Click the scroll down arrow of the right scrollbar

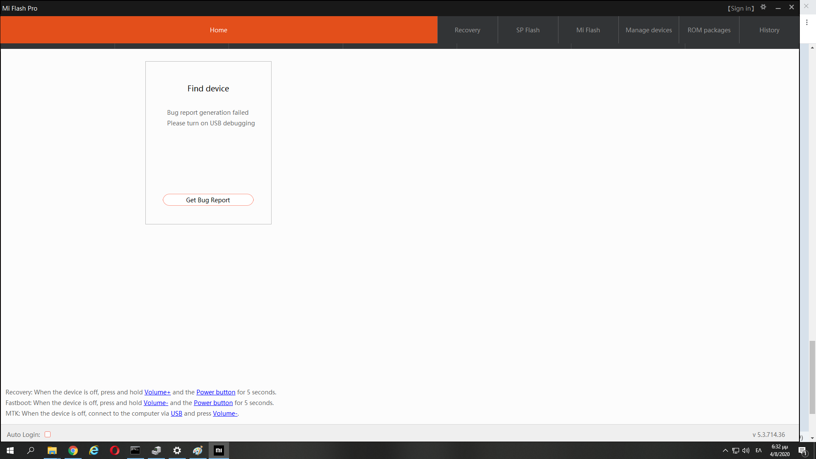pos(812,438)
